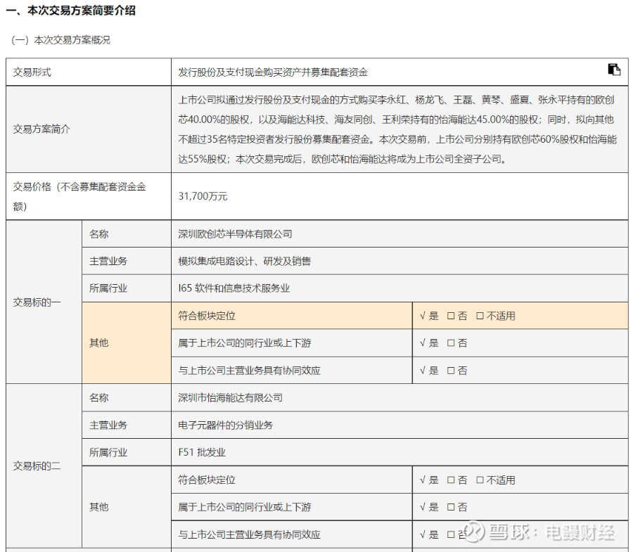Click I65 软件和信息技术服务业 cell
Screen dimensions: 633x552
point(399,288)
